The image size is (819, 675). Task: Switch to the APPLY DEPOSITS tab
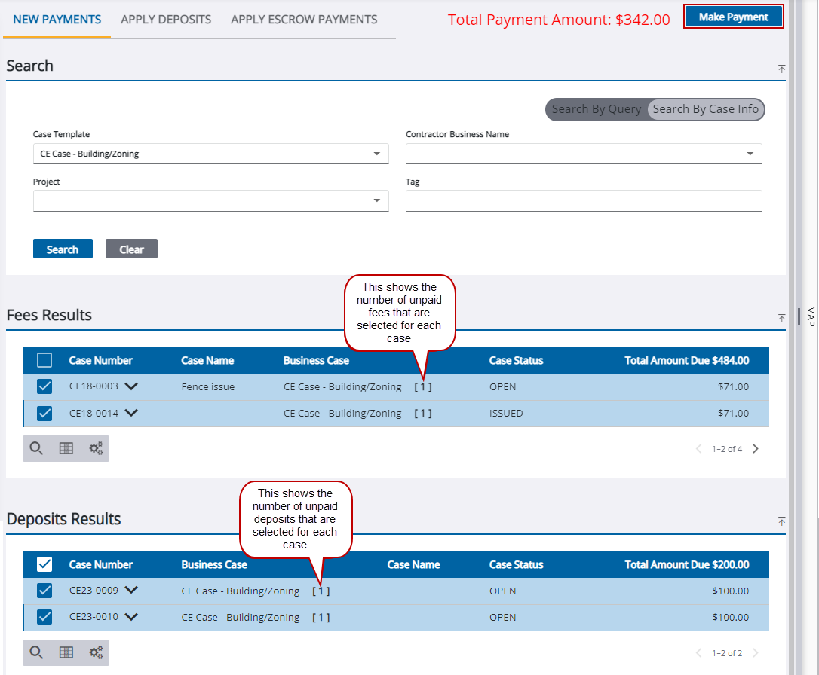tap(165, 19)
